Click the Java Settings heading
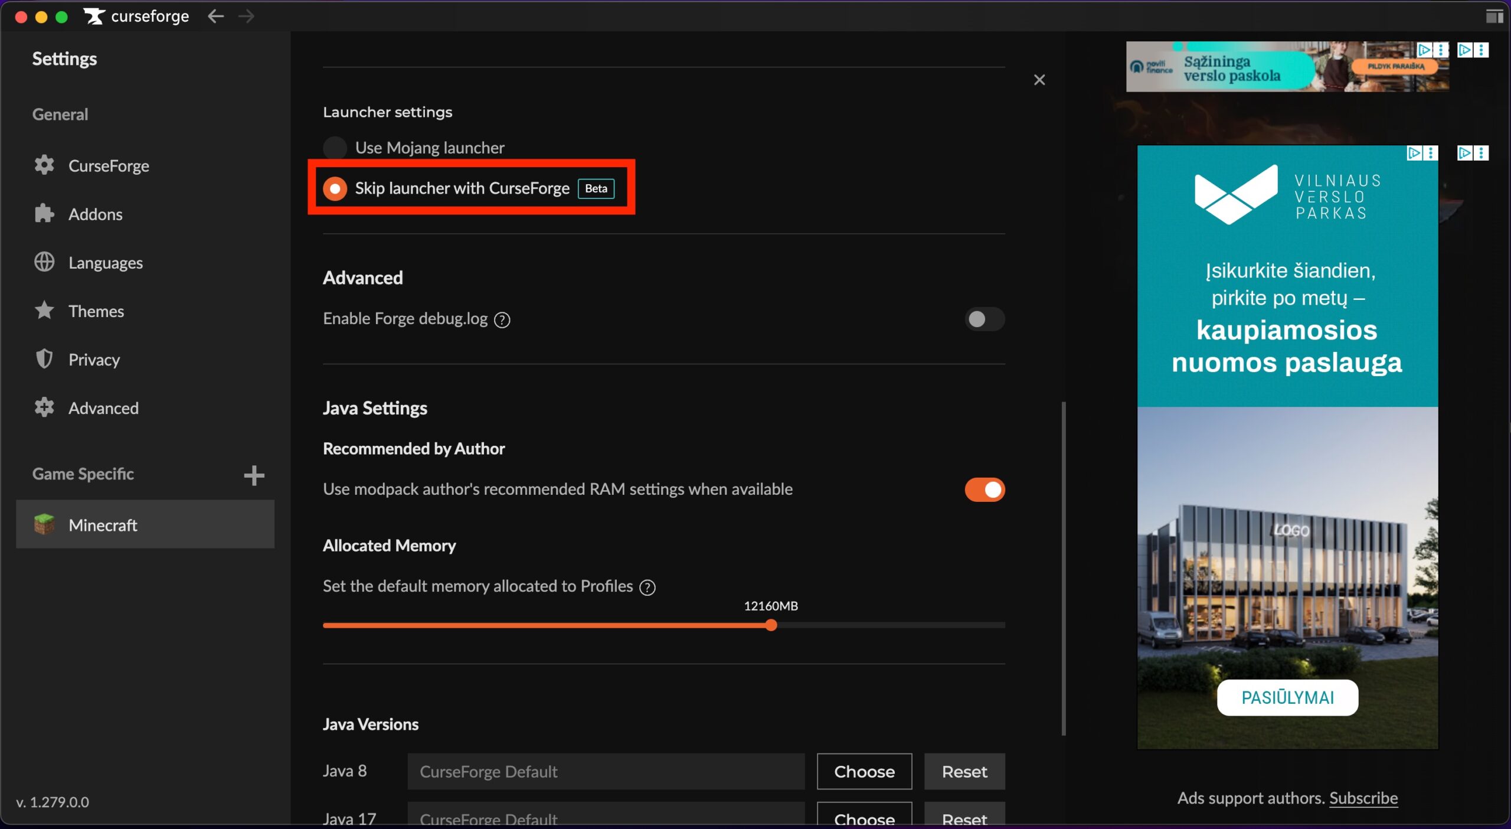Viewport: 1511px width, 829px height. [375, 408]
